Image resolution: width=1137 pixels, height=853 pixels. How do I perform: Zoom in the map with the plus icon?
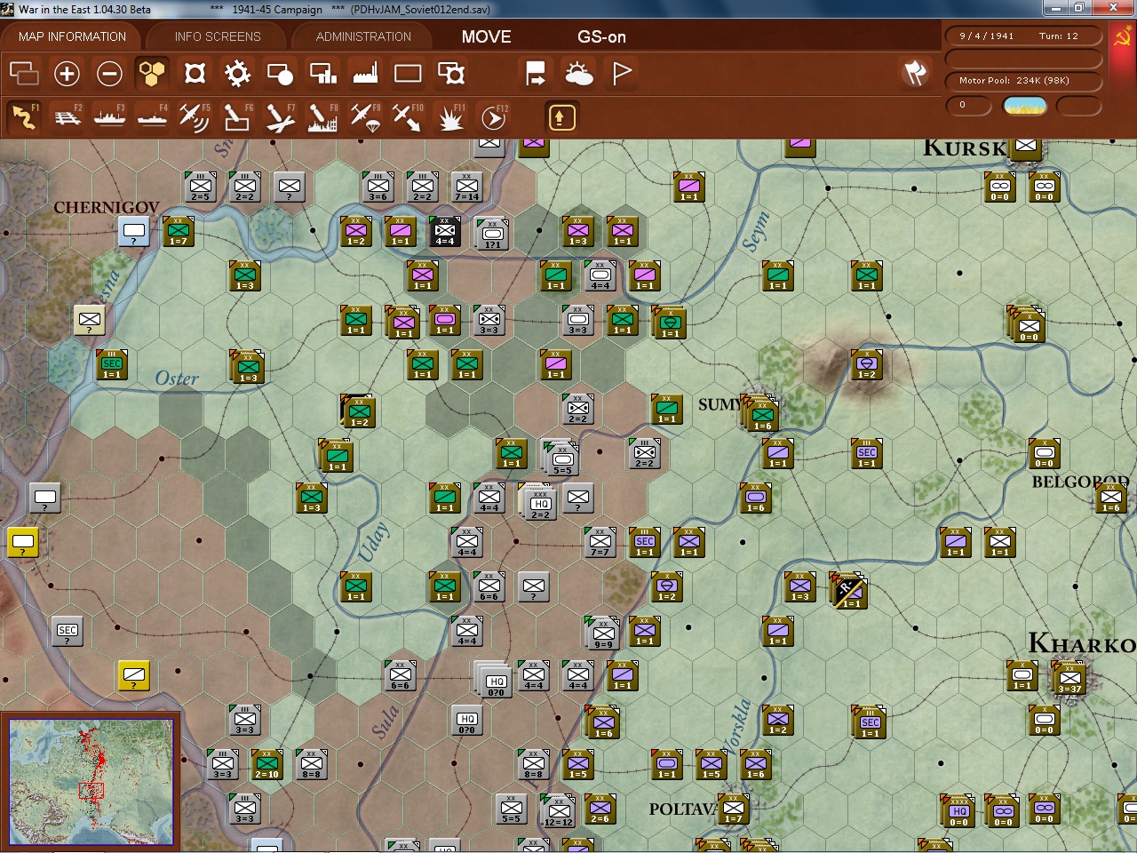click(x=67, y=74)
